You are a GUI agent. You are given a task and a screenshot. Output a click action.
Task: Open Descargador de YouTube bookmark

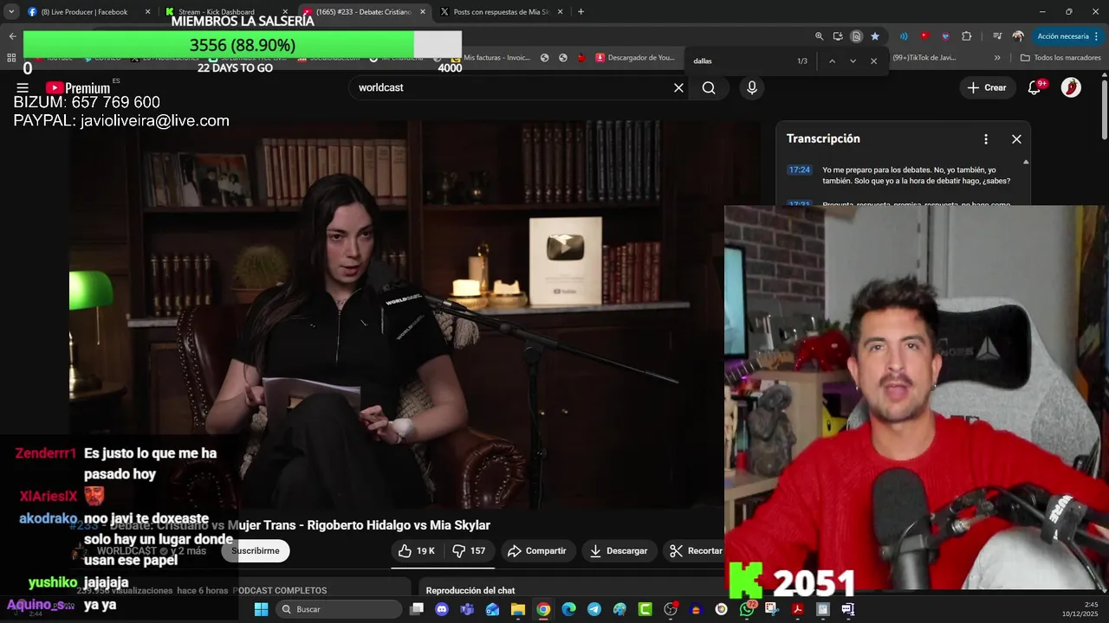coord(635,58)
